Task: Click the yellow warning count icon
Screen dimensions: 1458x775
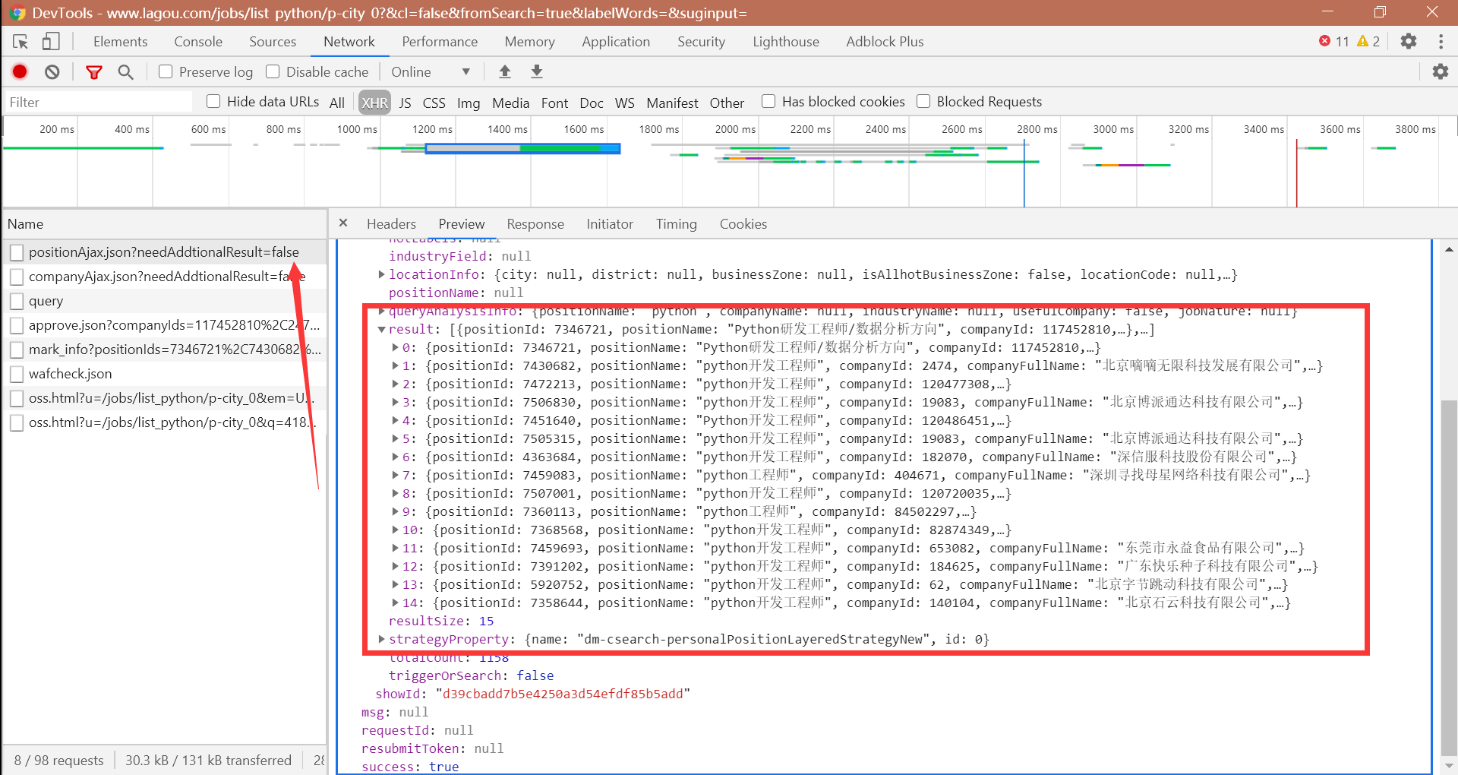Action: pyautogui.click(x=1363, y=42)
